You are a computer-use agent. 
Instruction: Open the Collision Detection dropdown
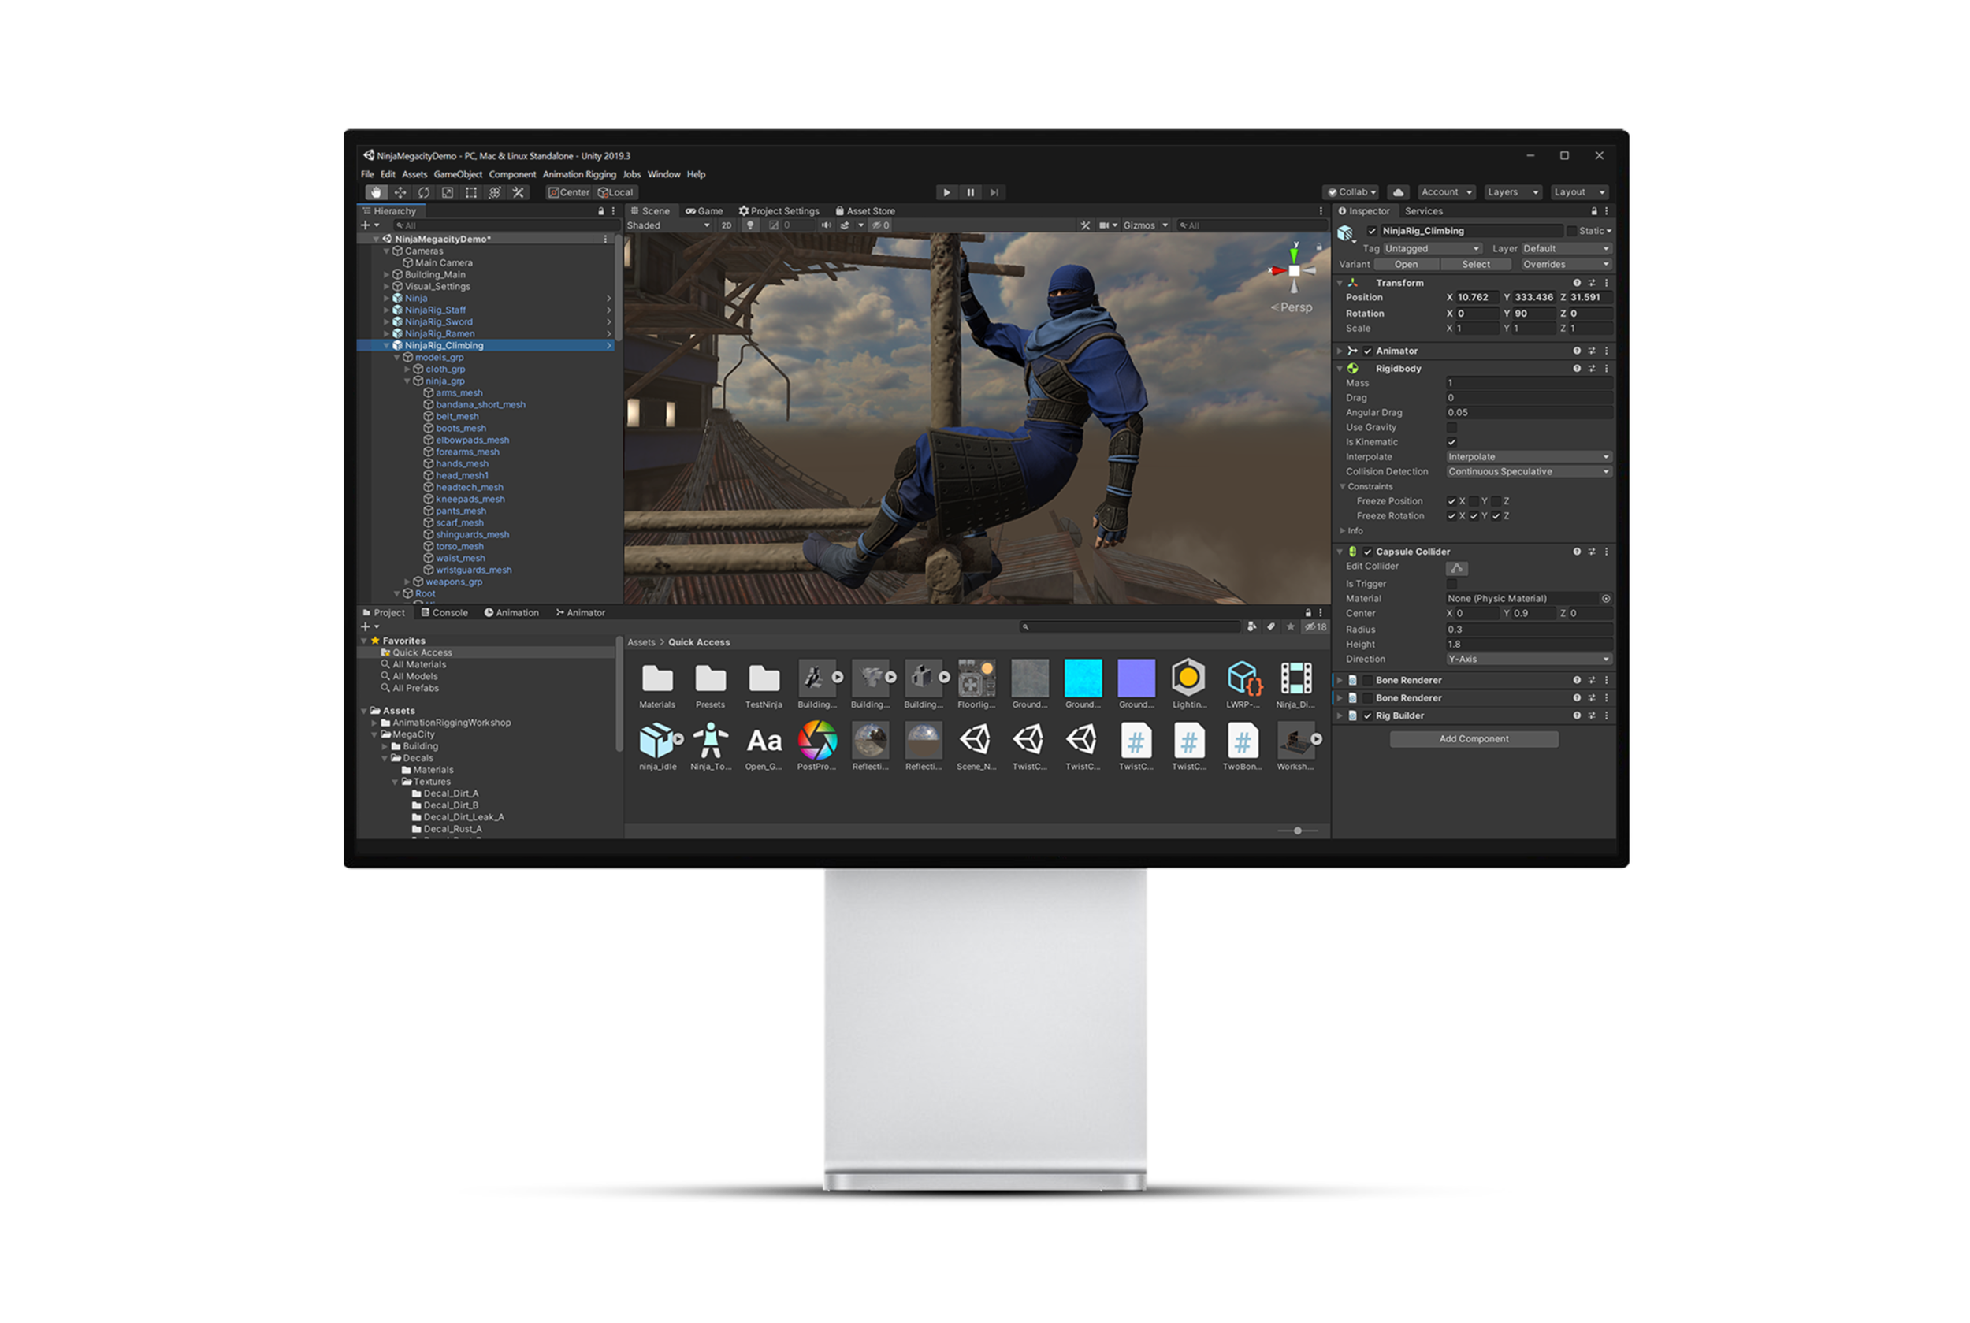(x=1527, y=472)
